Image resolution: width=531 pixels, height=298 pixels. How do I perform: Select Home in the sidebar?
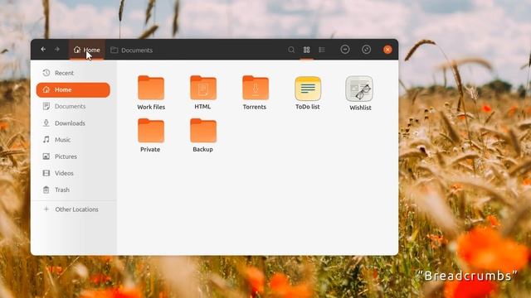pos(73,90)
